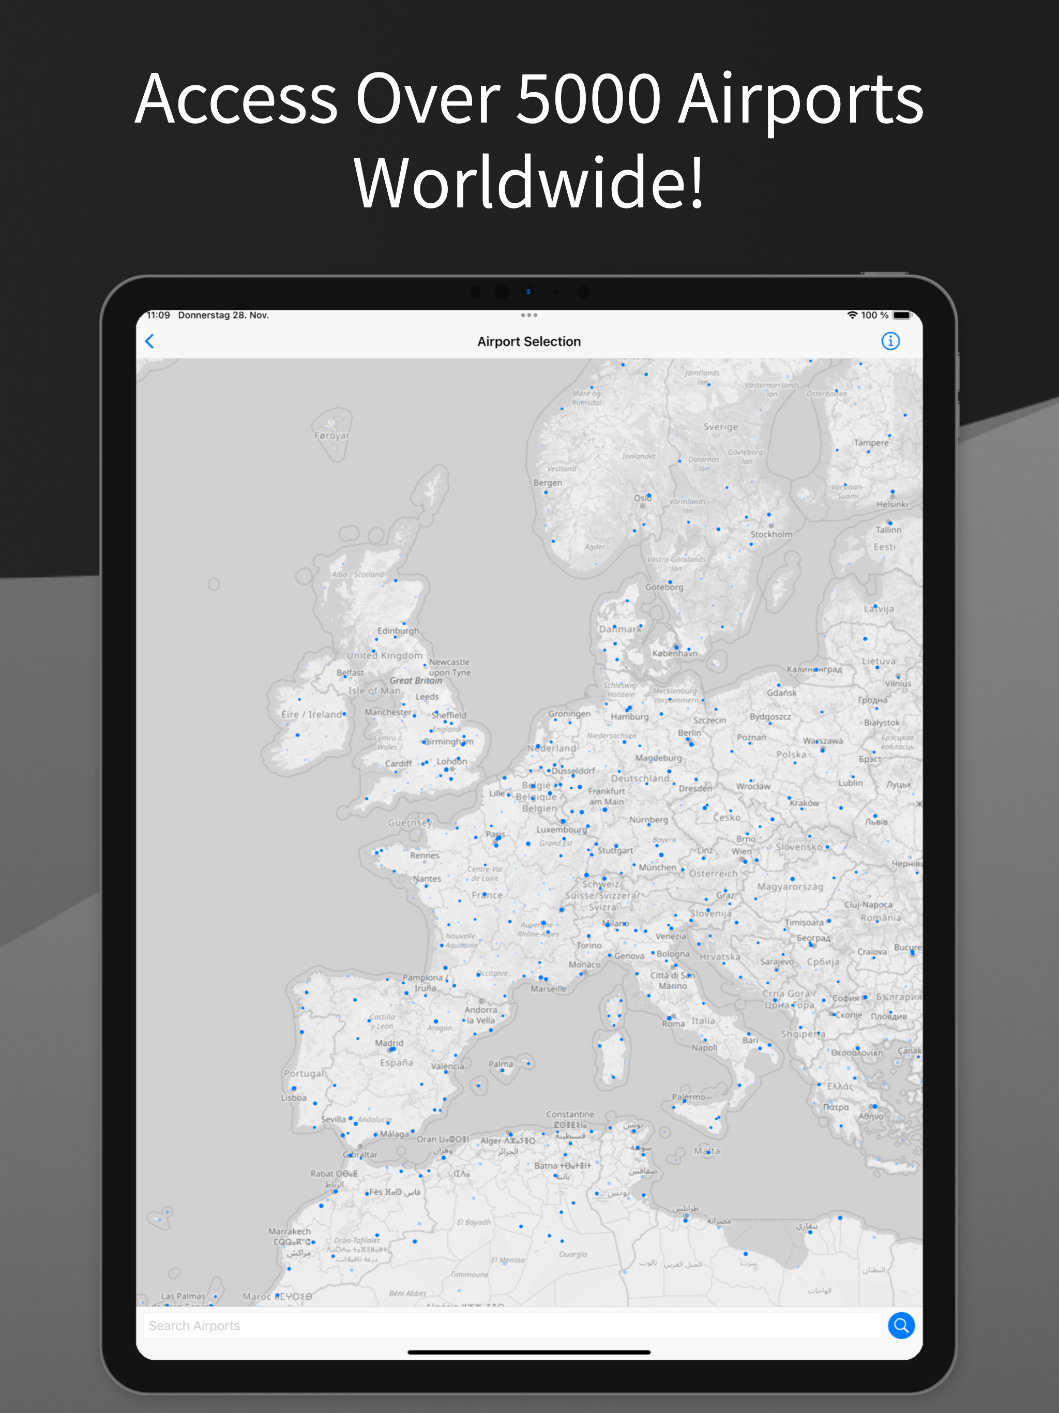Select the airport dot at Madrid
Screen dimensions: 1059x1413
[x=394, y=1049]
